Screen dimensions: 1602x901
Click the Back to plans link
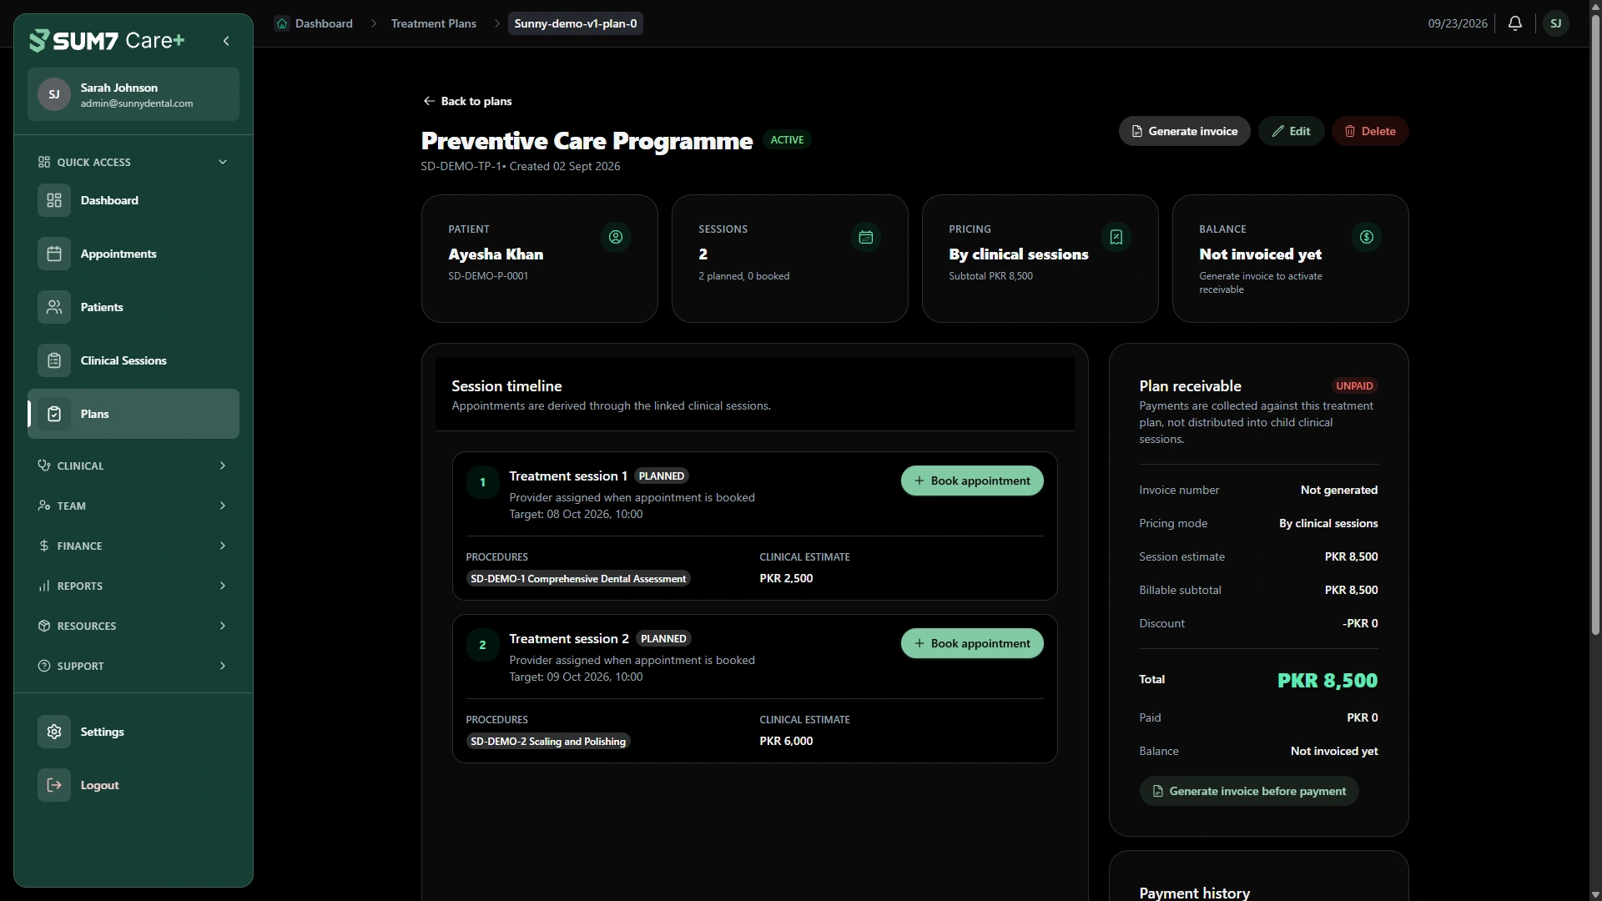[467, 101]
